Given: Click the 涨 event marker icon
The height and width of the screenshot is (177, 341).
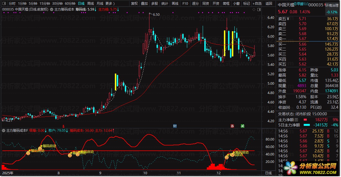Looking at the screenshot, I should click(232, 126).
